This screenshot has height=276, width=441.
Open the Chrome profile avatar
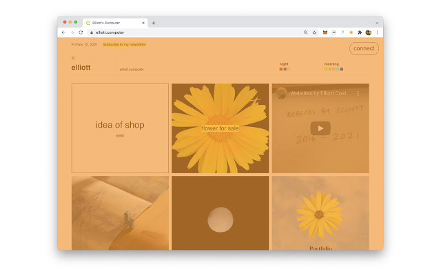[x=369, y=32]
